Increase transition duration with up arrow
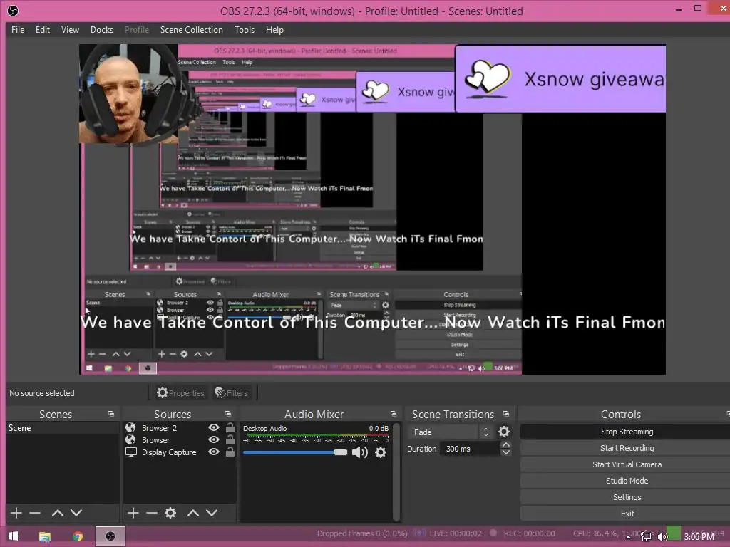 505,444
